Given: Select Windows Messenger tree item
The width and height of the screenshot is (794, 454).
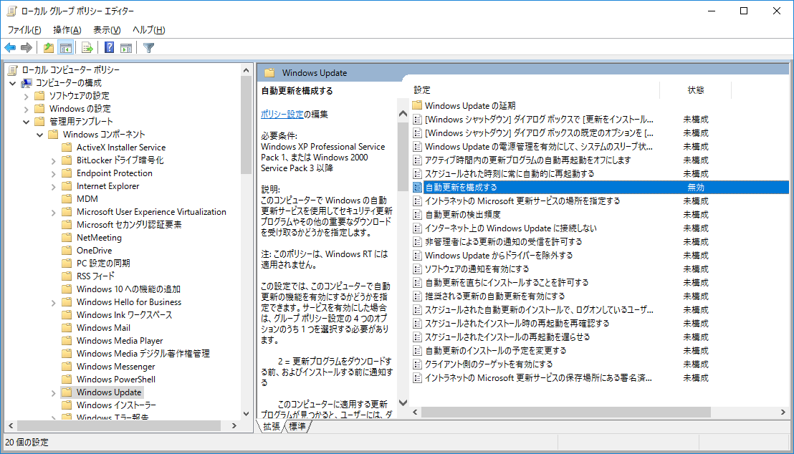Looking at the screenshot, I should (x=115, y=367).
